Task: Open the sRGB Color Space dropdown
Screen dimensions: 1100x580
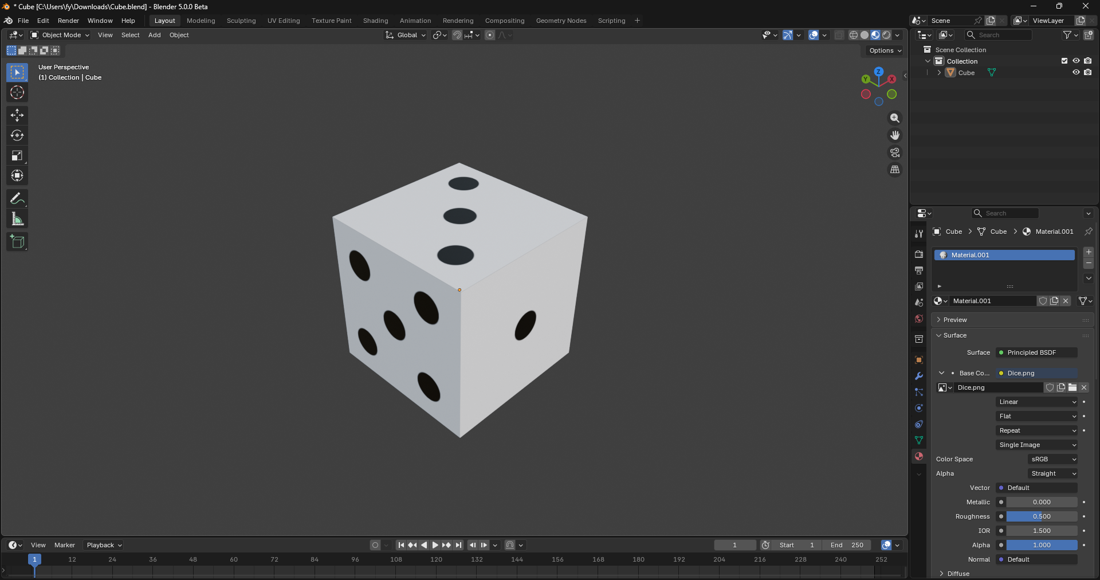Action: pos(1053,459)
